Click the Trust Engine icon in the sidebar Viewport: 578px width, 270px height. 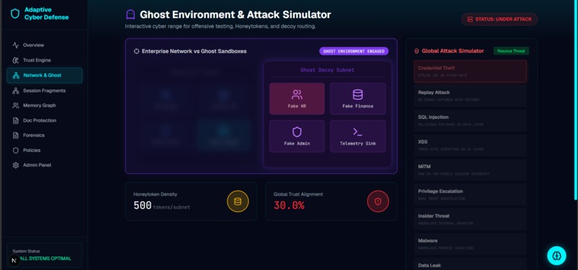[x=16, y=60]
